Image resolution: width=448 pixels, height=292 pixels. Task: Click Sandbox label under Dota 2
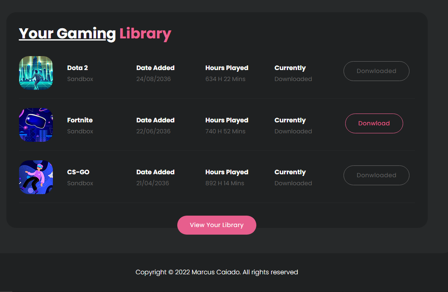[80, 79]
